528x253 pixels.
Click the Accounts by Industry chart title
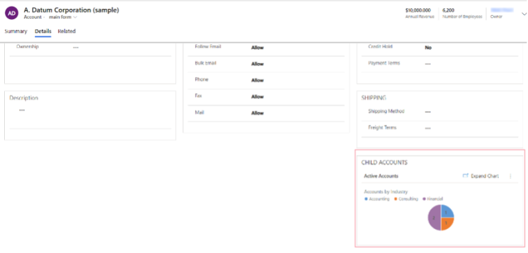pyautogui.click(x=386, y=192)
